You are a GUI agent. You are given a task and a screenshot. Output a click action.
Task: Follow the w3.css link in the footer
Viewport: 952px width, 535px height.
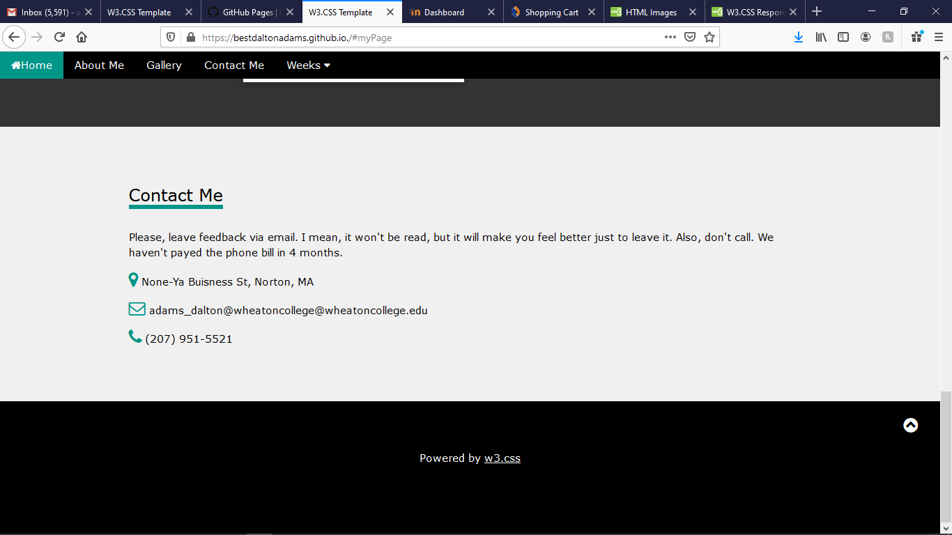[x=502, y=458]
